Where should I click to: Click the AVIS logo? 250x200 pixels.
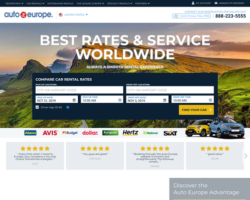pos(50,133)
